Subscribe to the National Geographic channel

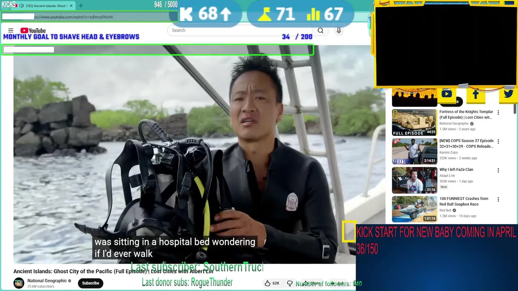coord(91,283)
